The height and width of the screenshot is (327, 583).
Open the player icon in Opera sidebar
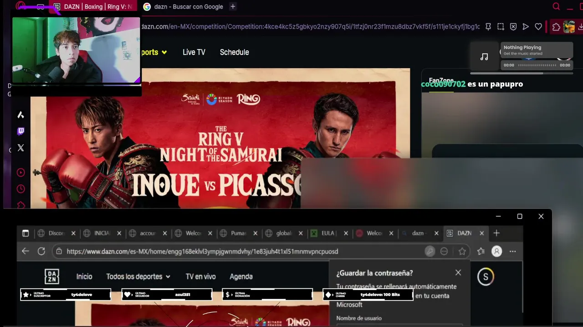click(x=20, y=172)
